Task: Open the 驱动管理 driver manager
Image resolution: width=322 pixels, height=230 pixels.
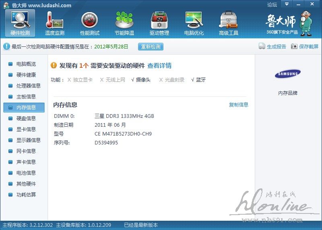Action: [159, 23]
